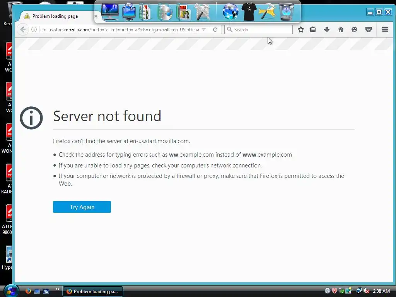Click the ww.example.com typing error tip
This screenshot has height=297, width=396.
tap(175, 155)
